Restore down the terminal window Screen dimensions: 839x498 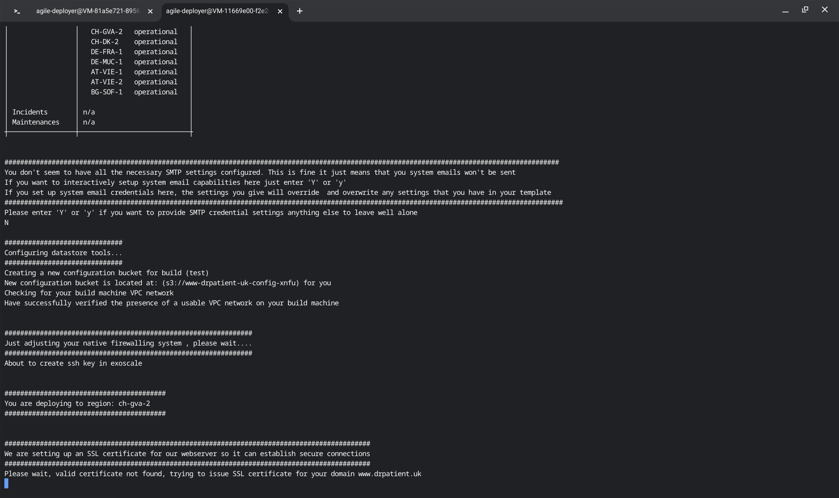805,10
